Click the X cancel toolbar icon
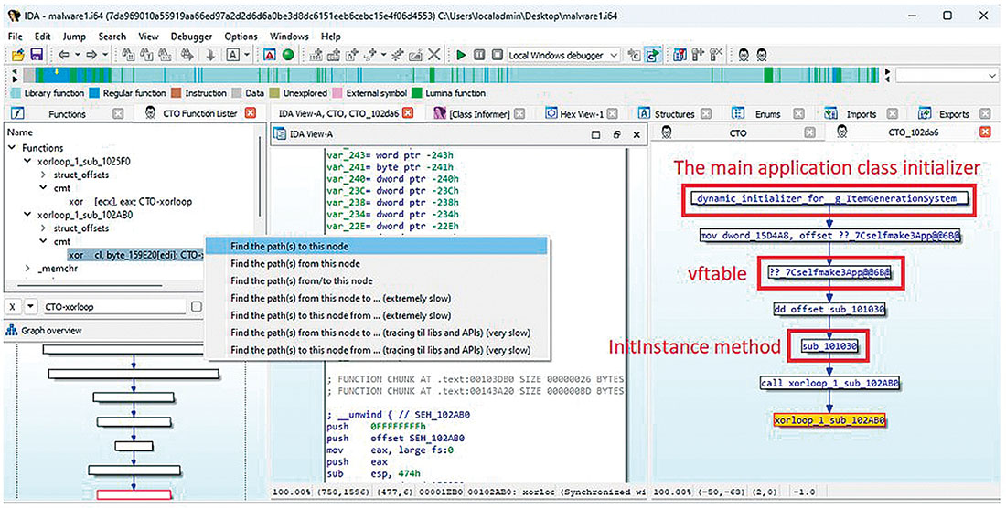The width and height of the screenshot is (1006, 508). [x=435, y=56]
